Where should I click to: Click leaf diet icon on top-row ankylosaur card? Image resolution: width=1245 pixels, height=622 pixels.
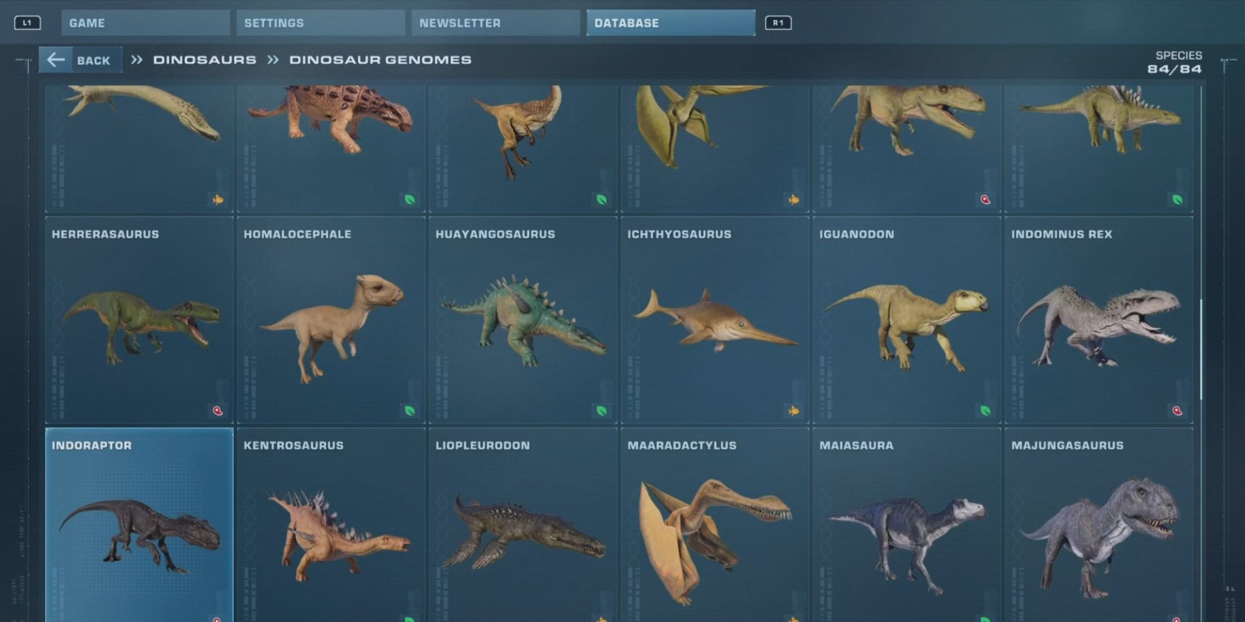410,200
